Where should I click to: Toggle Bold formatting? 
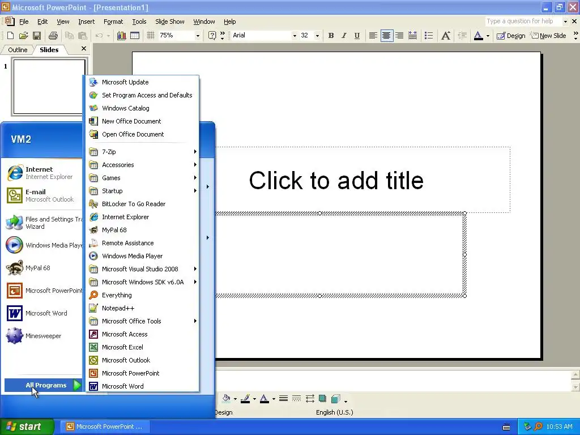(331, 36)
